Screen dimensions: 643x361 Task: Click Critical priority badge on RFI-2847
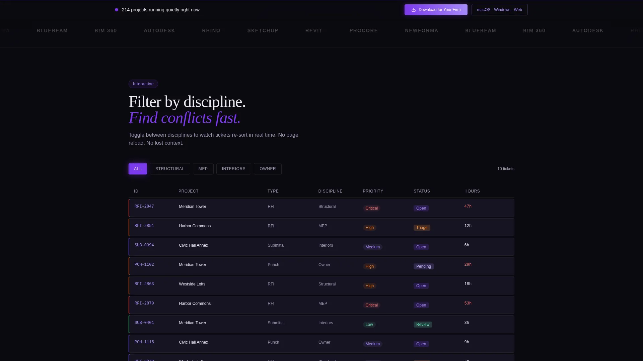tap(371, 208)
